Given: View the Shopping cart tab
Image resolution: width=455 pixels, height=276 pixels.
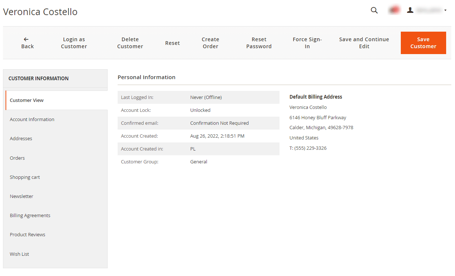Looking at the screenshot, I should [x=25, y=177].
